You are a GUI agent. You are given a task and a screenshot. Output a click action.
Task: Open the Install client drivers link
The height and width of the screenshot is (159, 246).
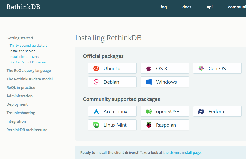pos(24,57)
